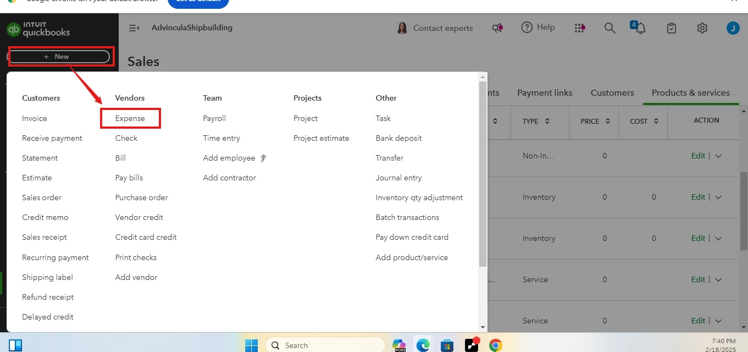The height and width of the screenshot is (352, 748).
Task: Click the + New button
Action: 59,56
